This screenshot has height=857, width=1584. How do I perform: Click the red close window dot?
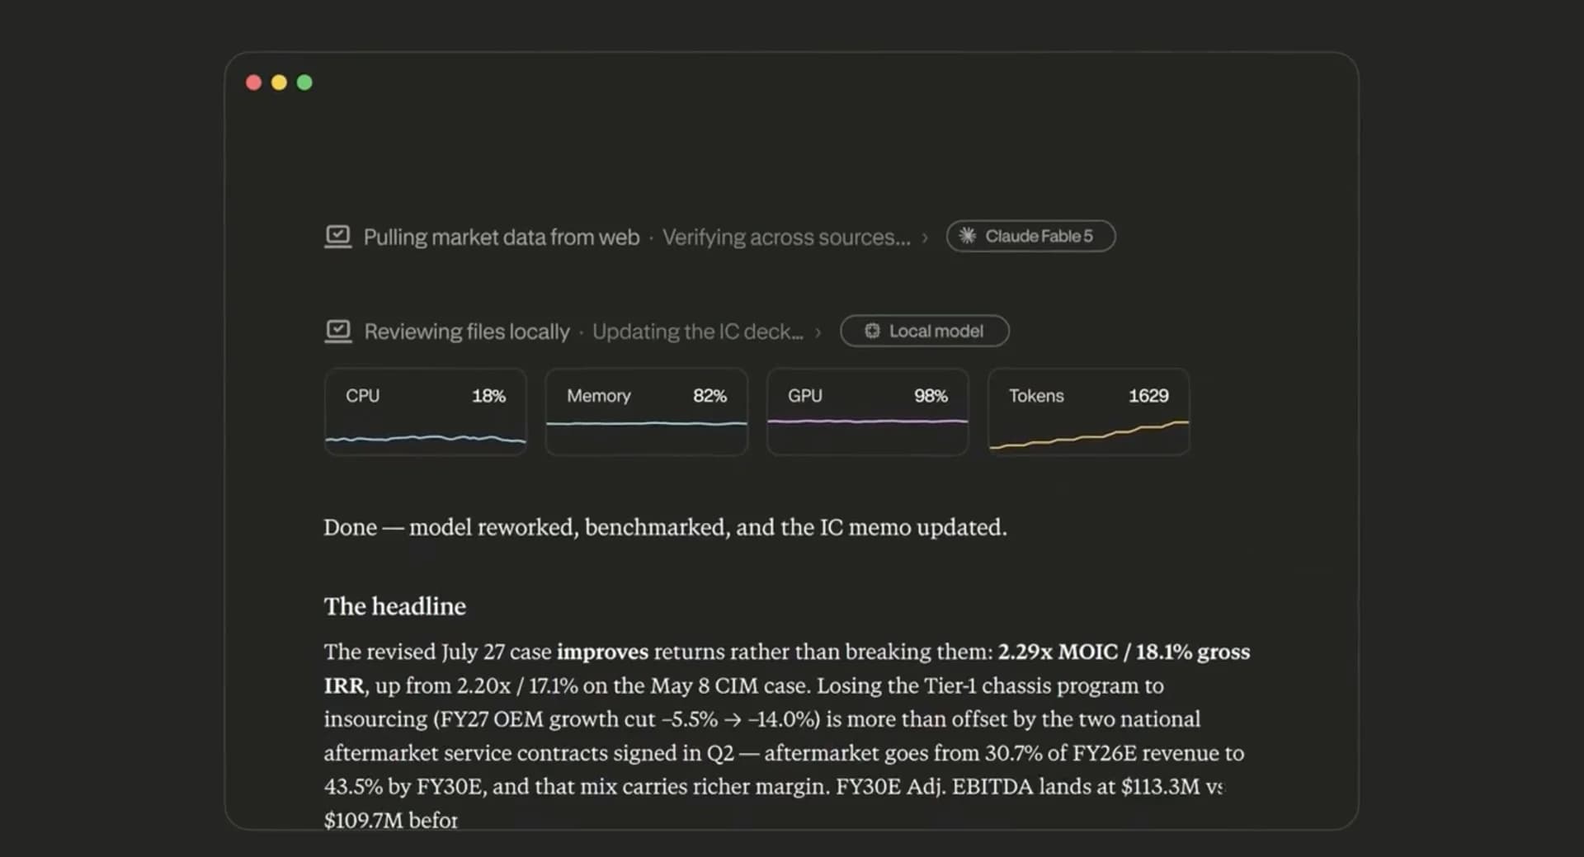254,82
